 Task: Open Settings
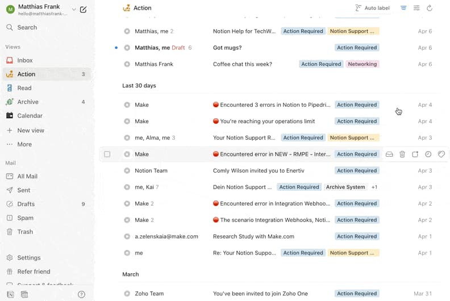47,258
